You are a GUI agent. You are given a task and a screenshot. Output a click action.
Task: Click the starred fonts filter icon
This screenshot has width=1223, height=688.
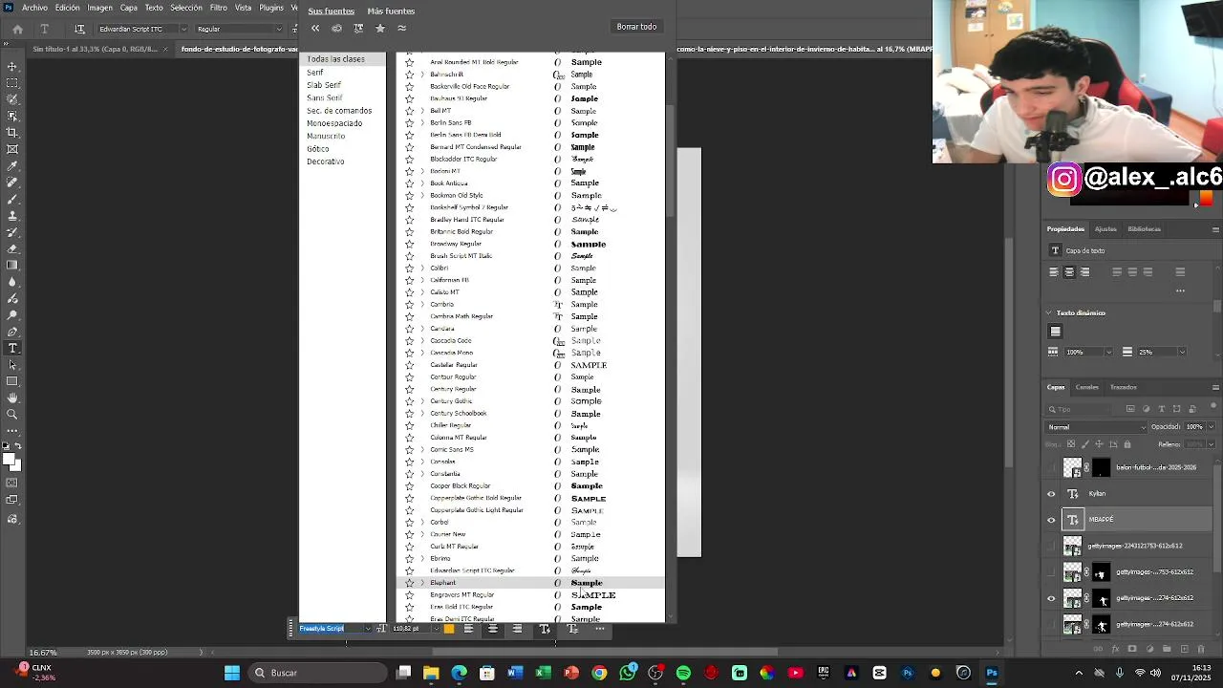point(379,29)
